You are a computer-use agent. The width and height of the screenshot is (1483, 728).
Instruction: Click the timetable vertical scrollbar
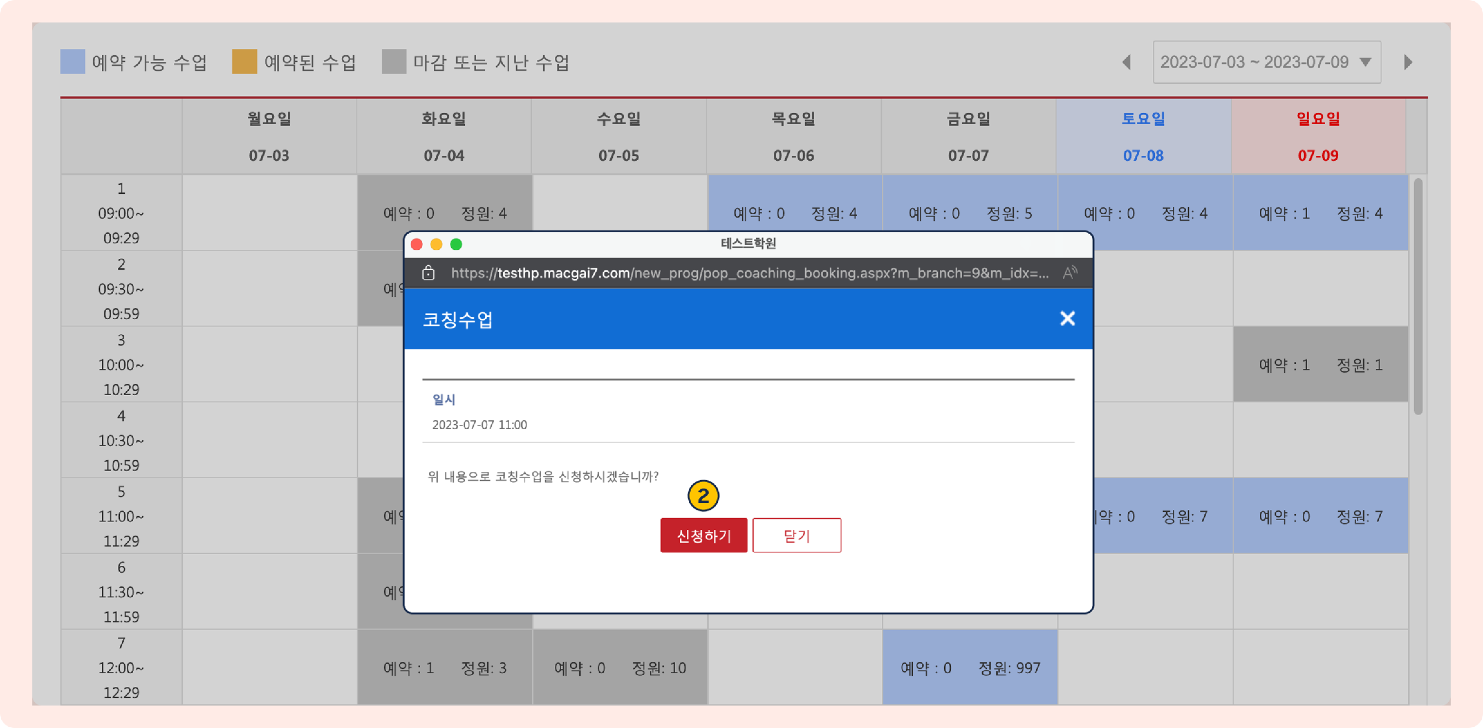[x=1417, y=296]
